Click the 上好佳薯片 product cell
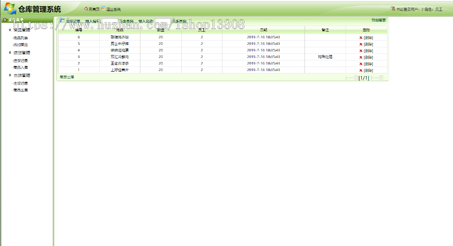 tap(120, 70)
